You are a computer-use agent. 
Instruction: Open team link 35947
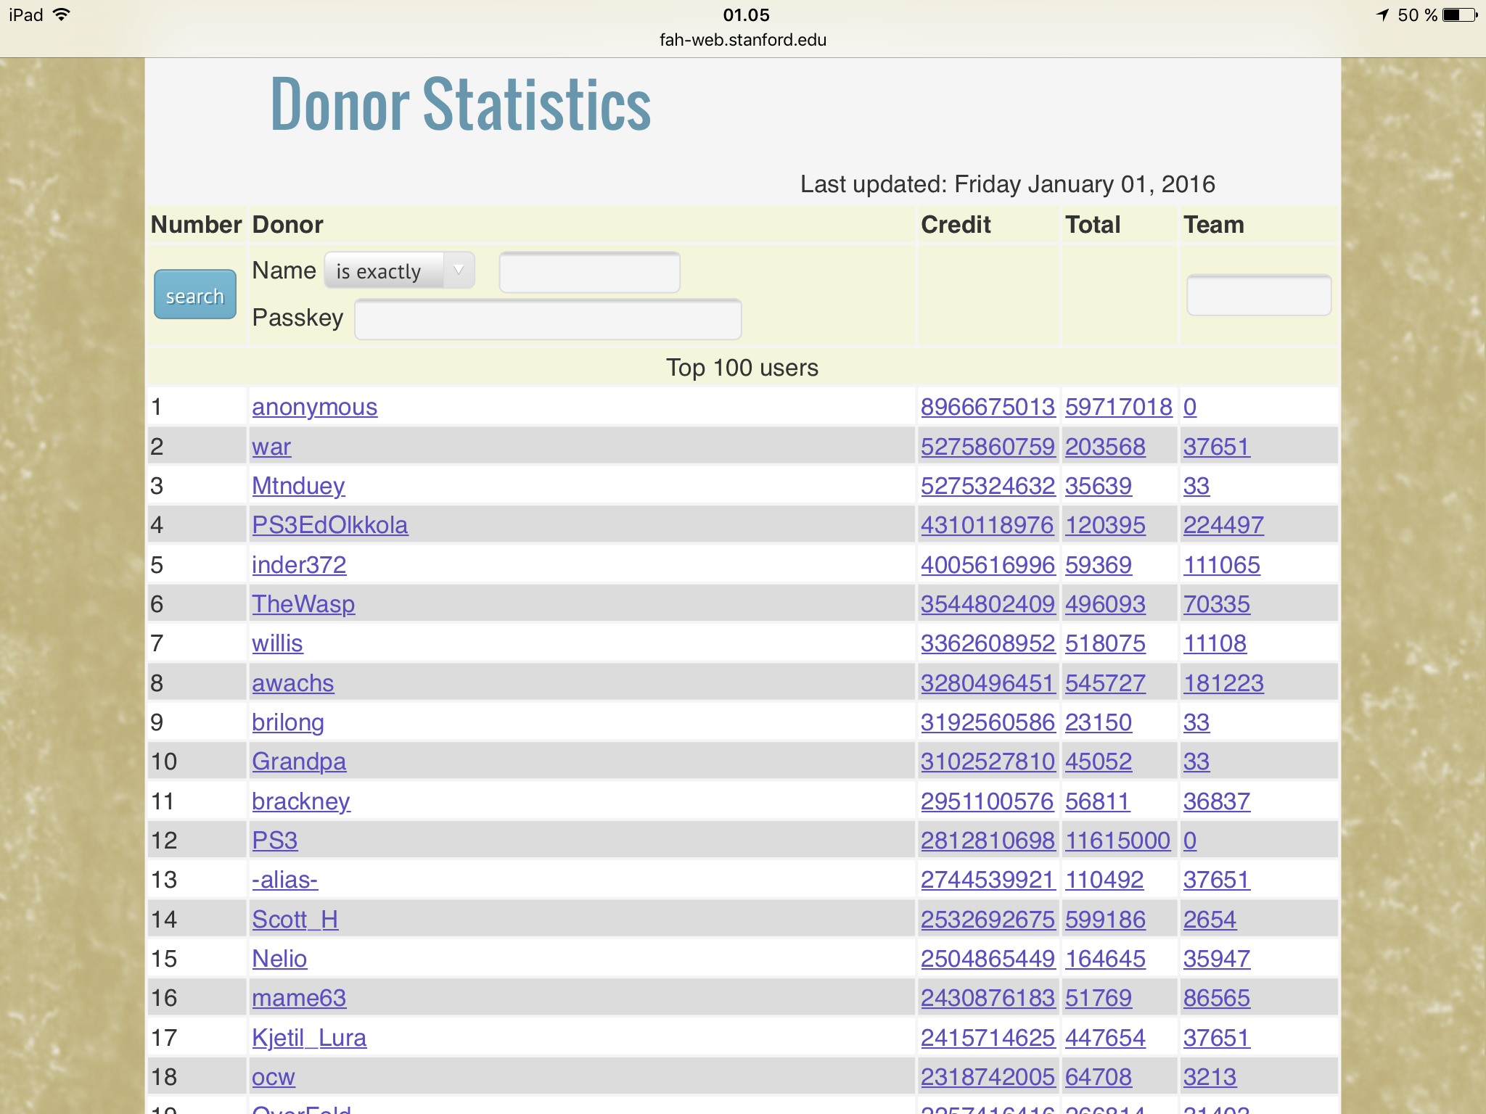tap(1217, 958)
